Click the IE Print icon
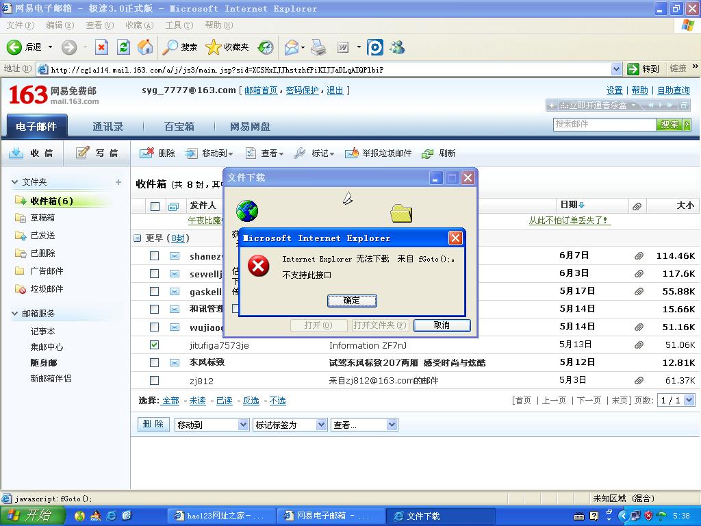 coord(318,47)
